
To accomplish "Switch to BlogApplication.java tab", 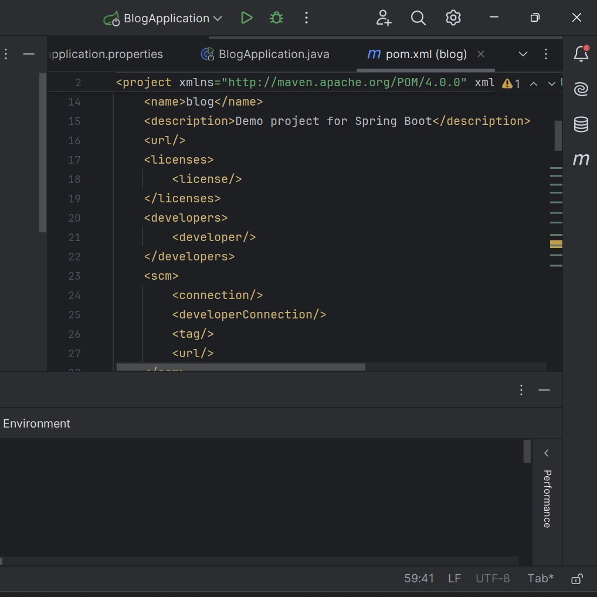I will [265, 54].
